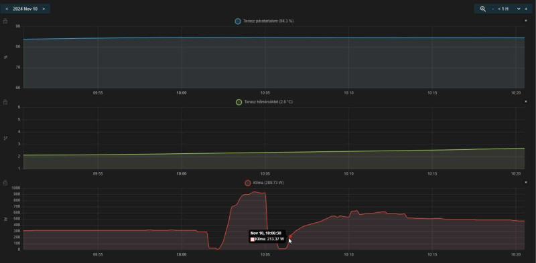Click '90' on humidity chart y-axis
Image resolution: width=536 pixels, height=263 pixels.
click(18, 26)
